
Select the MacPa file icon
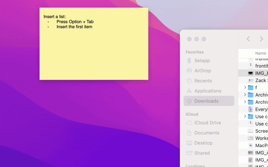coord(250,145)
